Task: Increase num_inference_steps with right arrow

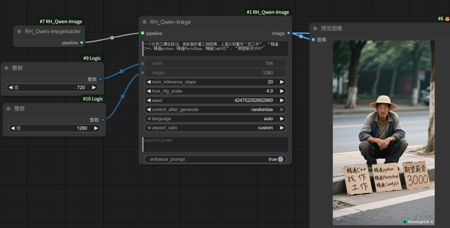Action: (x=282, y=82)
